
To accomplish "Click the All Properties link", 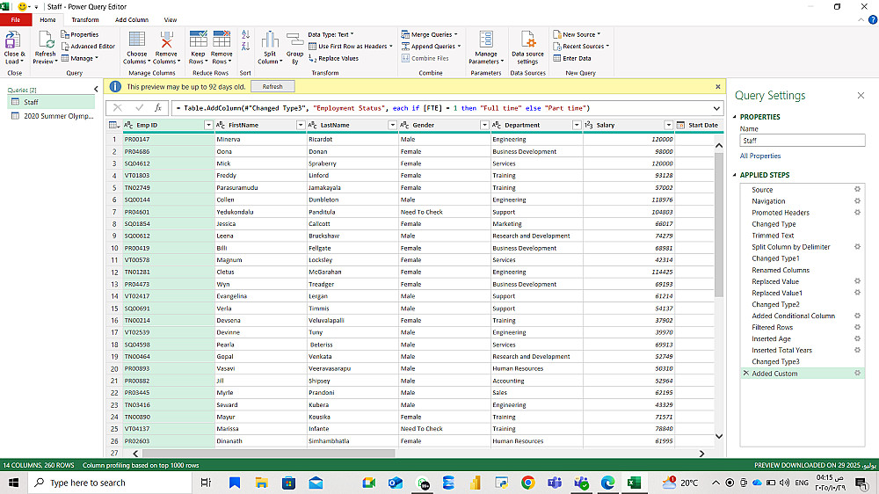I will tap(759, 156).
